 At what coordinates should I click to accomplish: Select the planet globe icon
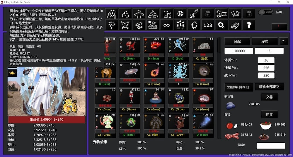pos(180,13)
